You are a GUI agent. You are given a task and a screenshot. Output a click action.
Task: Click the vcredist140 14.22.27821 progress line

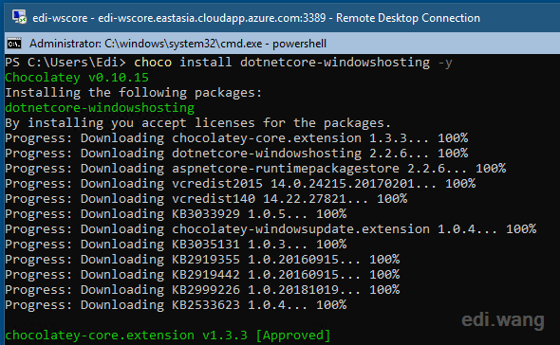click(x=206, y=199)
